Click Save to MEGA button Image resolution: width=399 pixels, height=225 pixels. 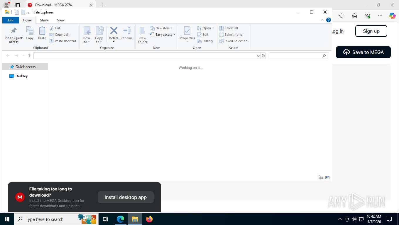363,52
